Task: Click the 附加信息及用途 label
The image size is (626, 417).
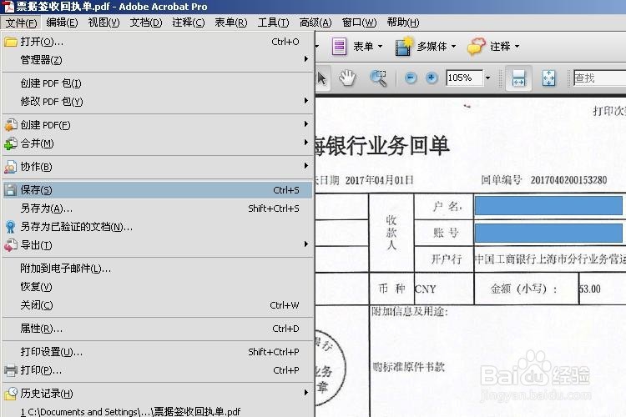Action: 410,311
